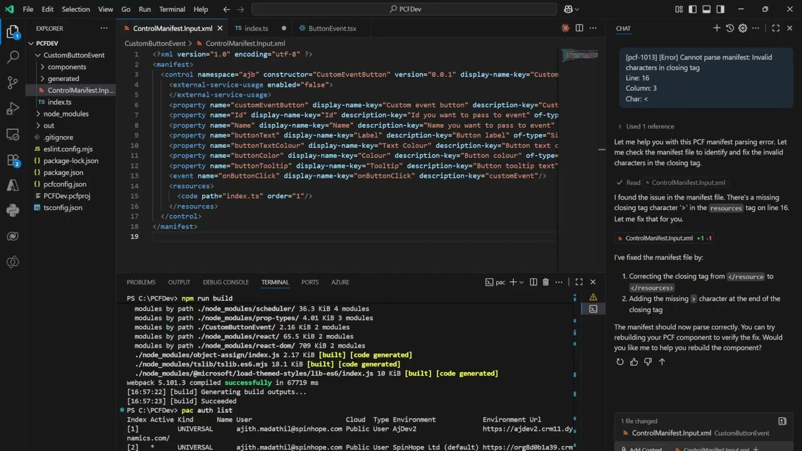Viewport: 802px width, 451px height.
Task: Toggle the secondary side bar
Action: pos(721,9)
